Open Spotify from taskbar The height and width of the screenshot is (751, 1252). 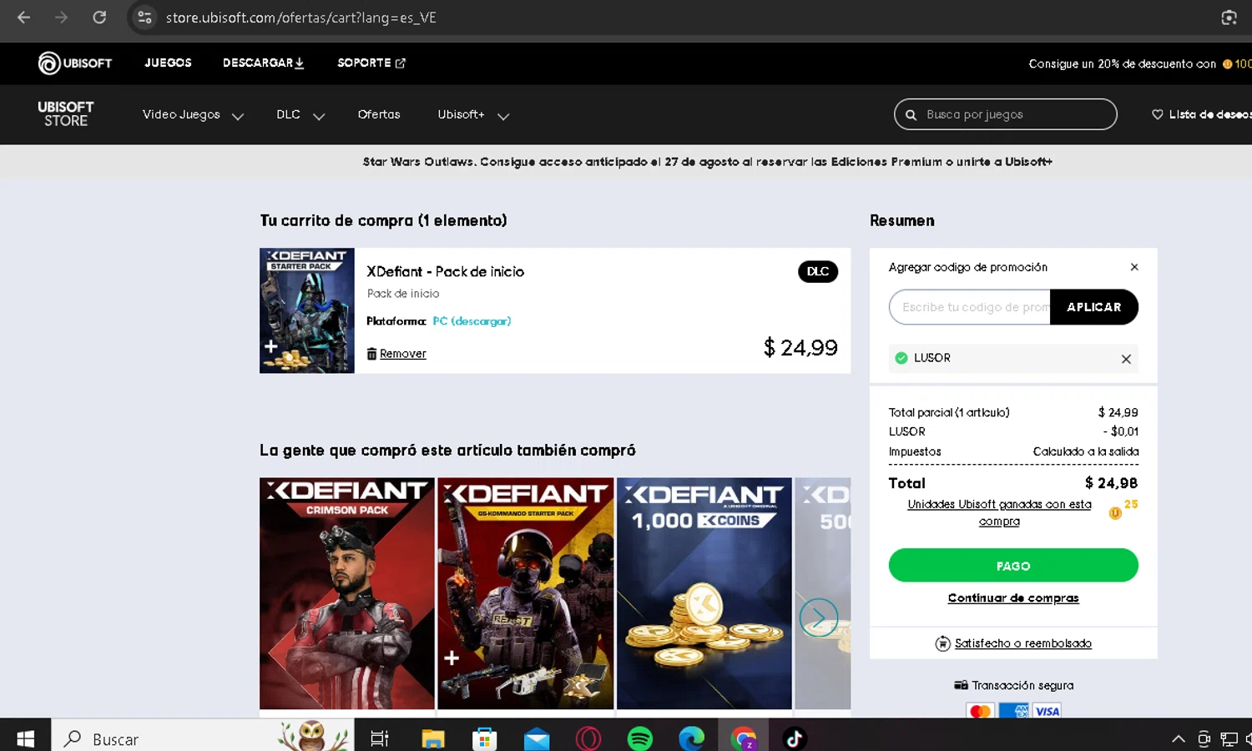tap(640, 738)
